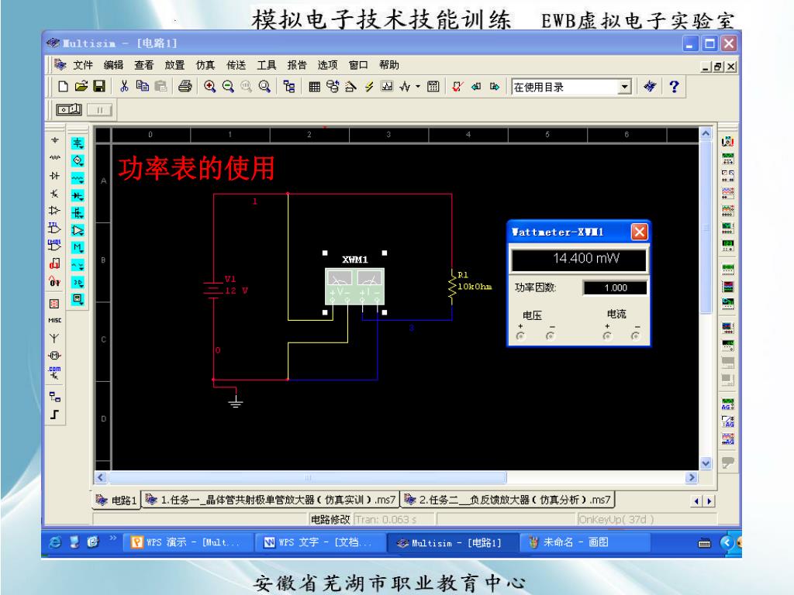This screenshot has width=794, height=595.
Task: Place bus line tool icon
Action: point(54,414)
